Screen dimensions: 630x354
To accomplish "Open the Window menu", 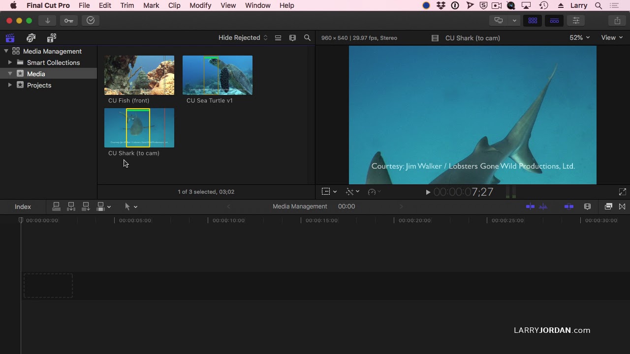I will click(x=258, y=5).
